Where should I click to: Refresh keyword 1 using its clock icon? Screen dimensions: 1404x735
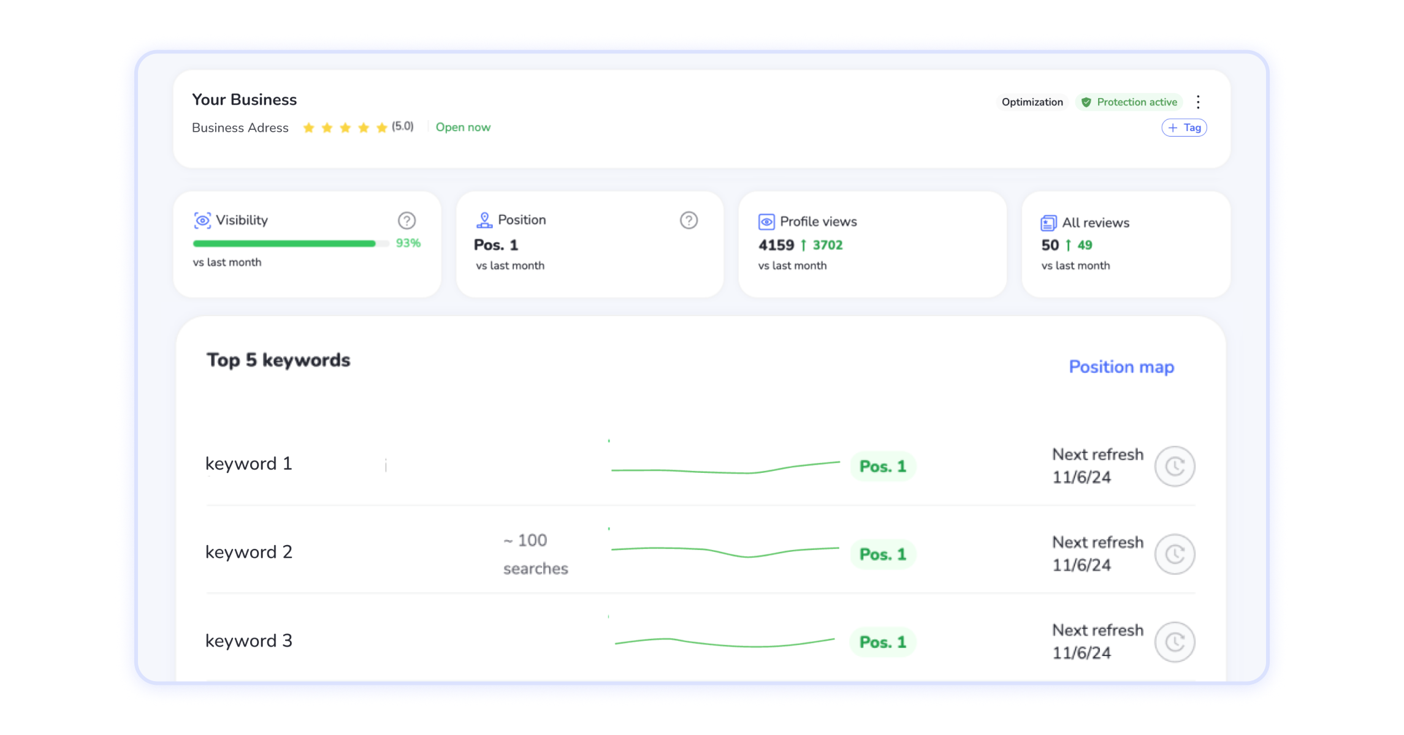tap(1174, 466)
